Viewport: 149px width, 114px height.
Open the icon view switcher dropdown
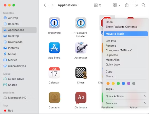[97, 5]
